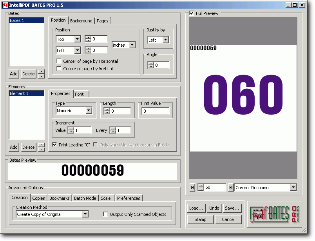The image size is (315, 241).
Task: Click reorder spinner beside Elements Delete
Action: tap(41, 147)
